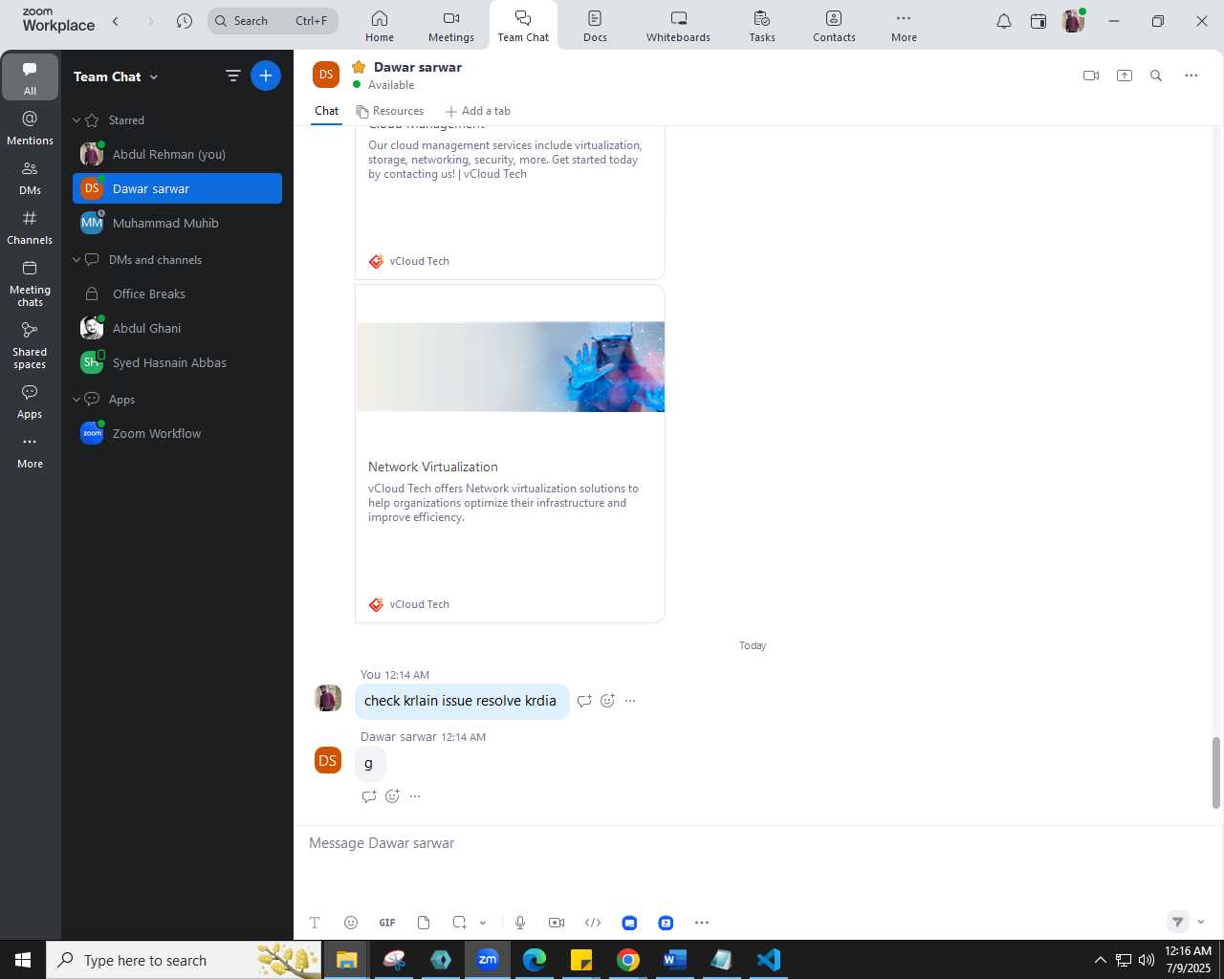Open the Muhammad Muhib chat
Image resolution: width=1224 pixels, height=979 pixels.
coord(177,223)
